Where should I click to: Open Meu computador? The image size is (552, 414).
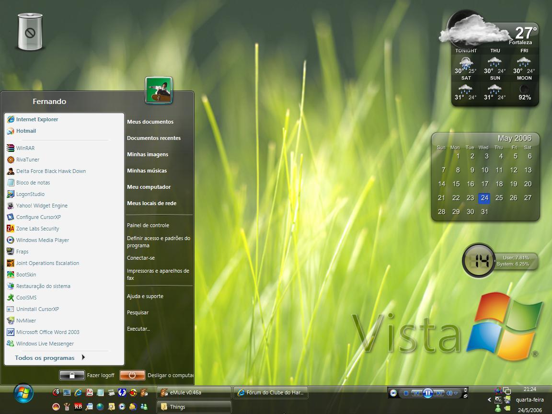click(x=149, y=187)
